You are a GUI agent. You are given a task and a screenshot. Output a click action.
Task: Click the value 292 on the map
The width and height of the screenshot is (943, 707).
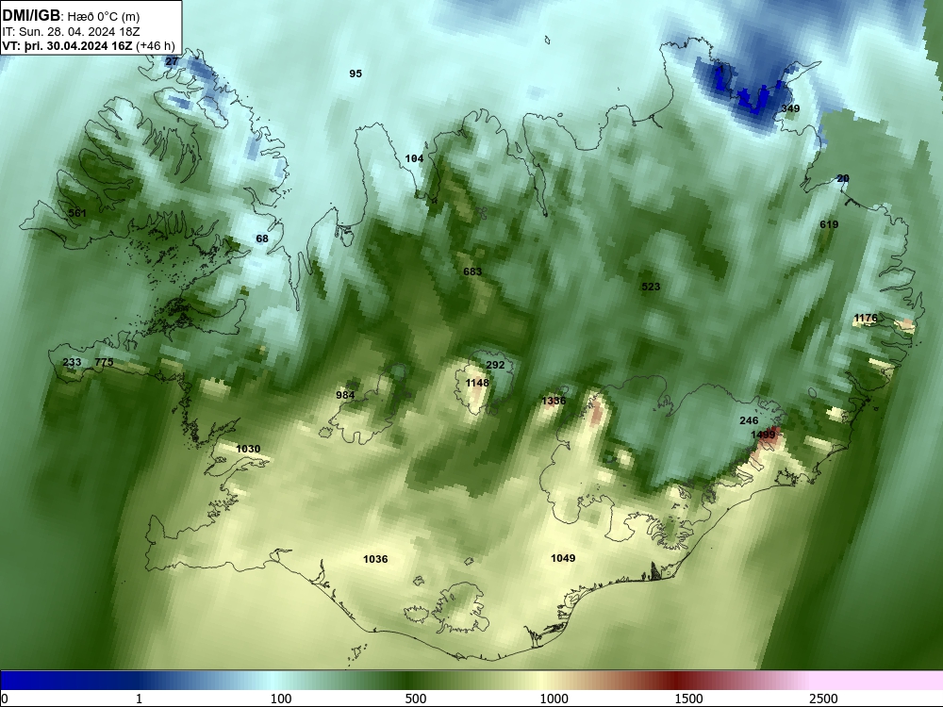click(x=495, y=365)
